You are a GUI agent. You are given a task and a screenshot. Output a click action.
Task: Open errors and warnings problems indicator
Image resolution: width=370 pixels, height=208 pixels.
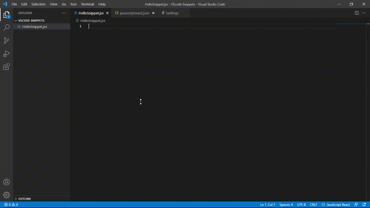pos(11,205)
